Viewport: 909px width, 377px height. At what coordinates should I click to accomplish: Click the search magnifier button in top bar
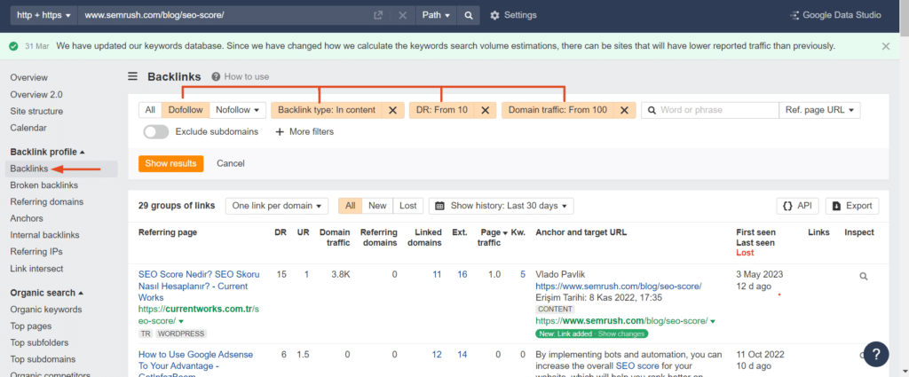click(x=468, y=15)
